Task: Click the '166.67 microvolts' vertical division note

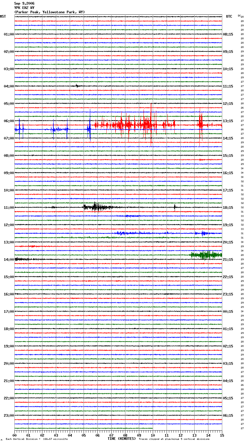Action: pos(55,439)
